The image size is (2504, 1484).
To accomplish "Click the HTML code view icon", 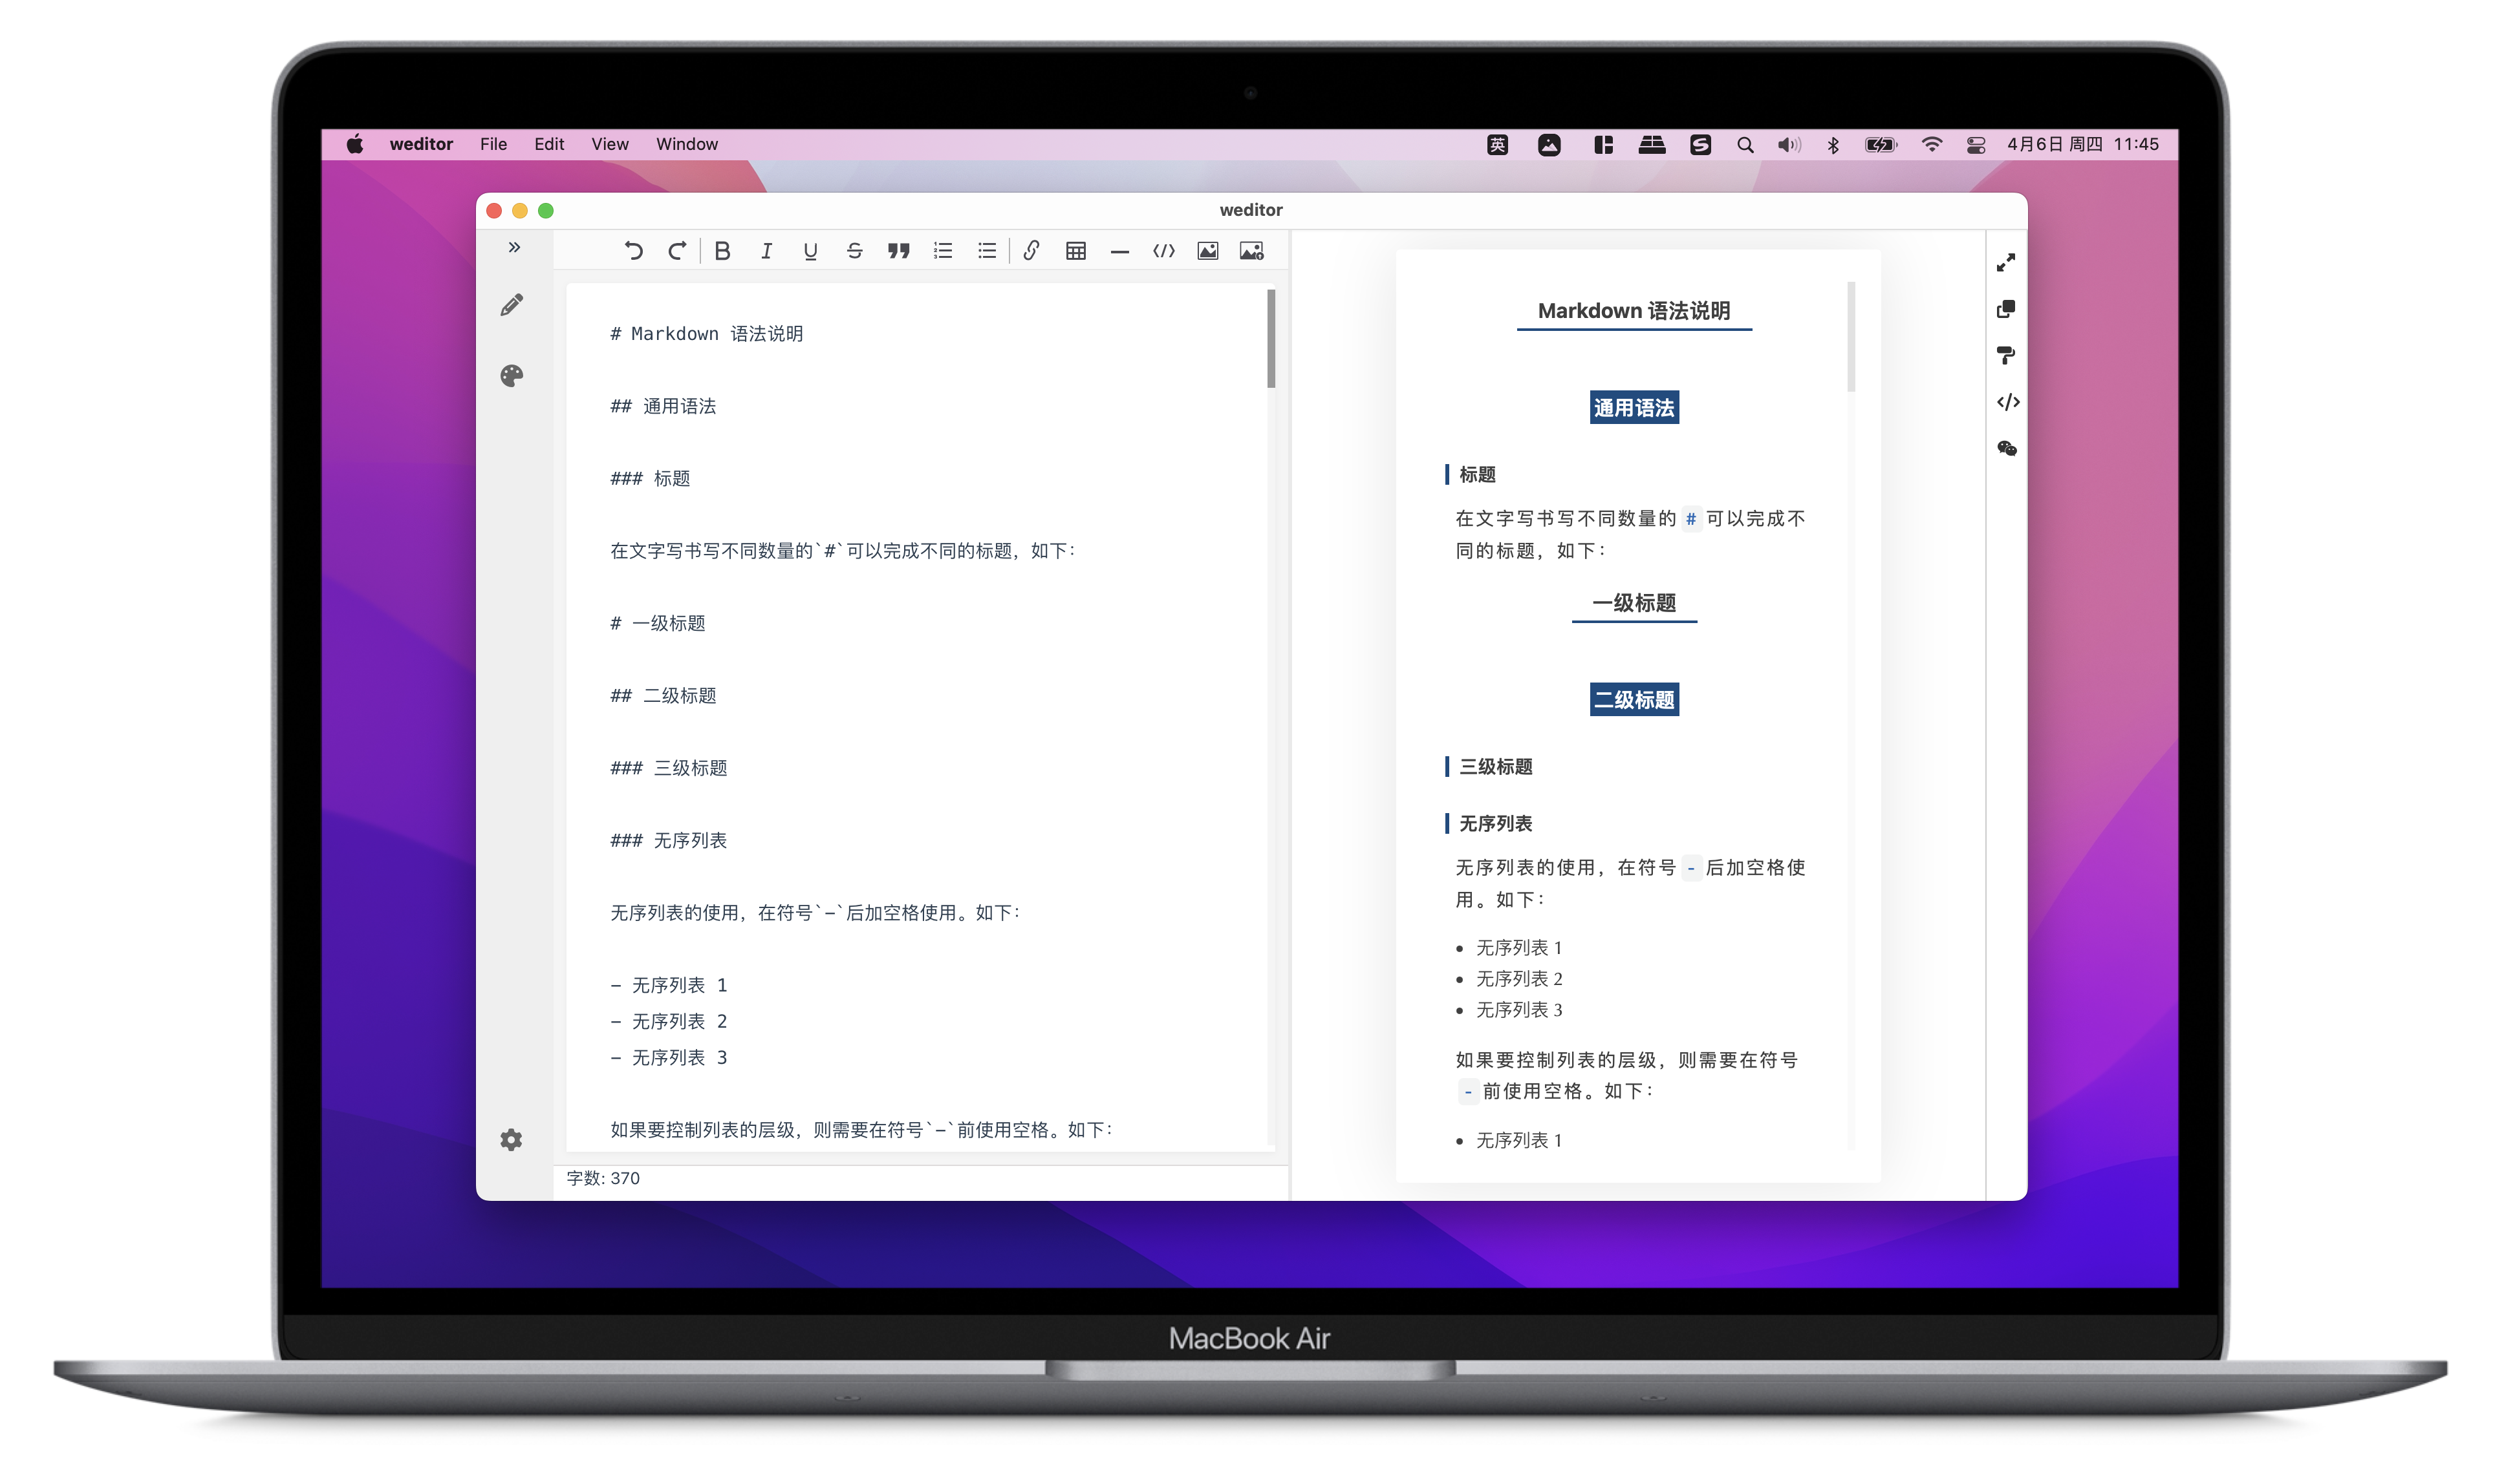I will [x=2009, y=402].
